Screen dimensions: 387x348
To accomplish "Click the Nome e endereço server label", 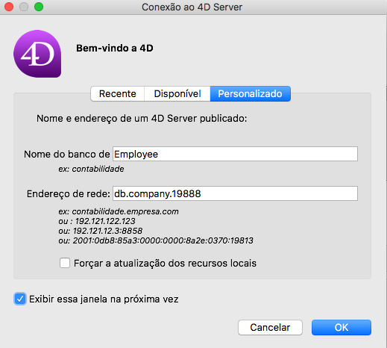I will (142, 119).
